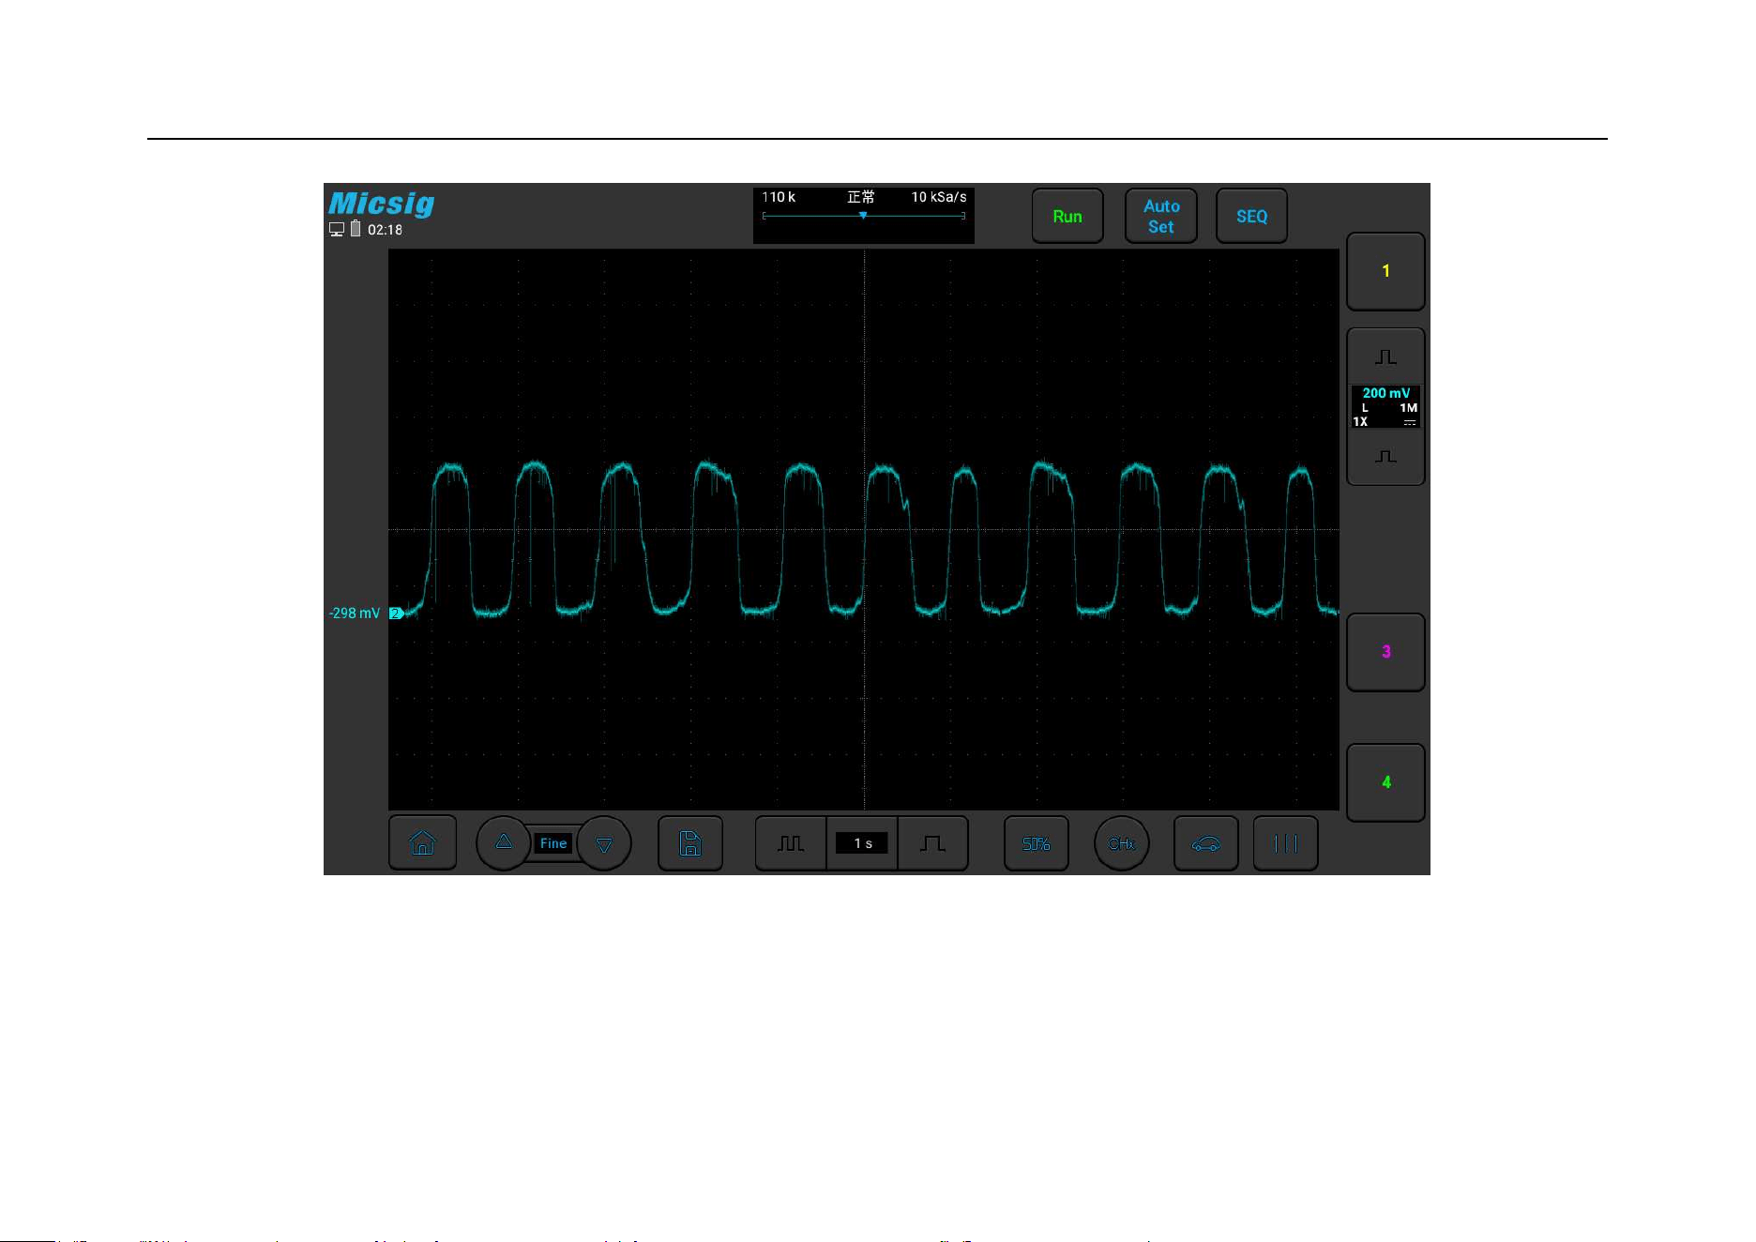Image resolution: width=1756 pixels, height=1242 pixels.
Task: Tap the Auto Set button
Action: (x=1161, y=216)
